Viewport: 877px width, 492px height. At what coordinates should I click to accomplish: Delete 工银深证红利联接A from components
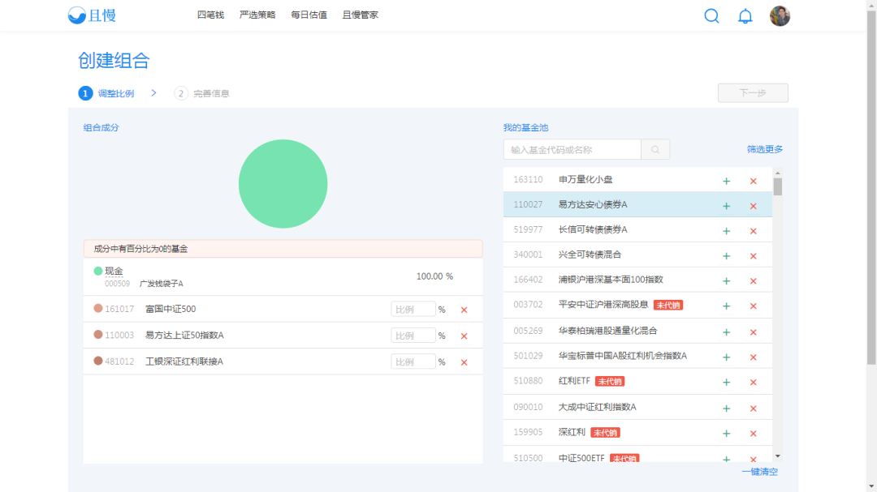pos(464,362)
